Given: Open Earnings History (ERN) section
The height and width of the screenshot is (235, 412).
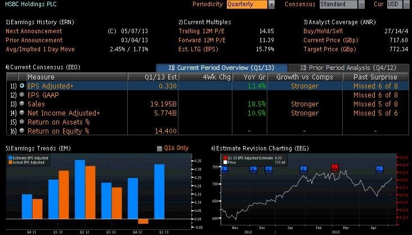Looking at the screenshot, I should tap(40, 22).
